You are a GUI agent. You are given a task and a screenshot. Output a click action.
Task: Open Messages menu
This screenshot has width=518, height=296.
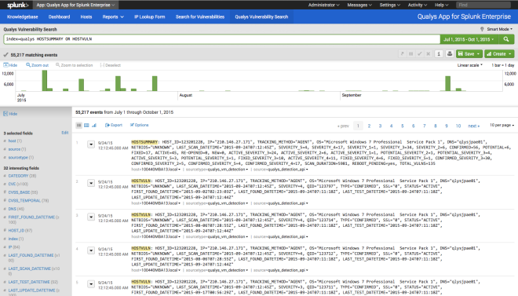[359, 5]
